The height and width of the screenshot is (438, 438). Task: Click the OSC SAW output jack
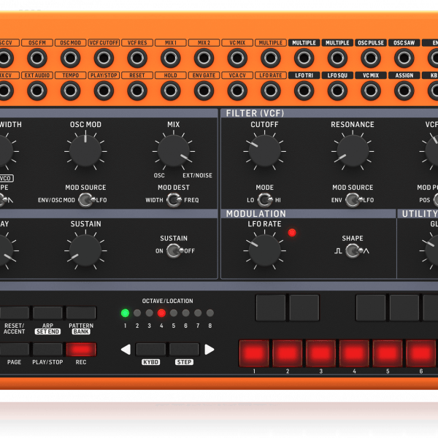(404, 58)
